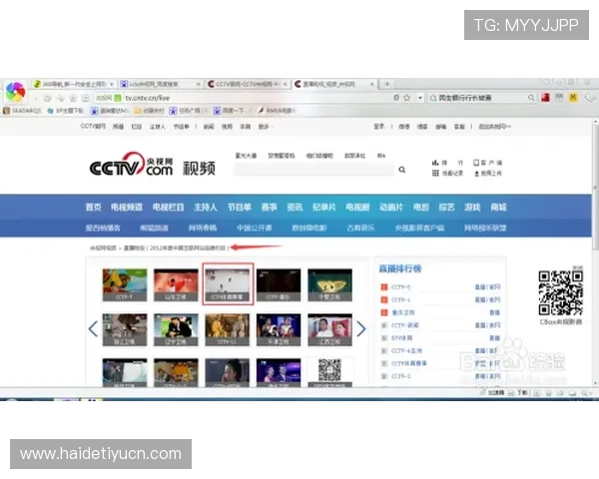Click the 360 browser colorful logo

pyautogui.click(x=15, y=92)
